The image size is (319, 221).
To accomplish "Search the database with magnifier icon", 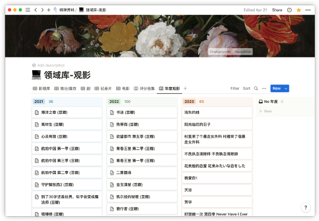I will (256, 89).
